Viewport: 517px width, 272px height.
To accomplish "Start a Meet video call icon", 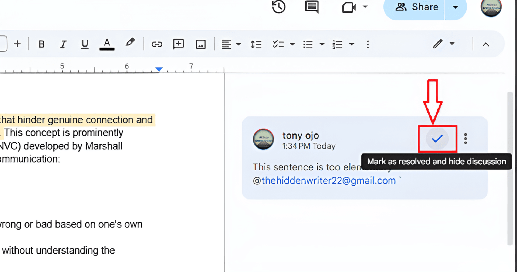I will (x=349, y=7).
